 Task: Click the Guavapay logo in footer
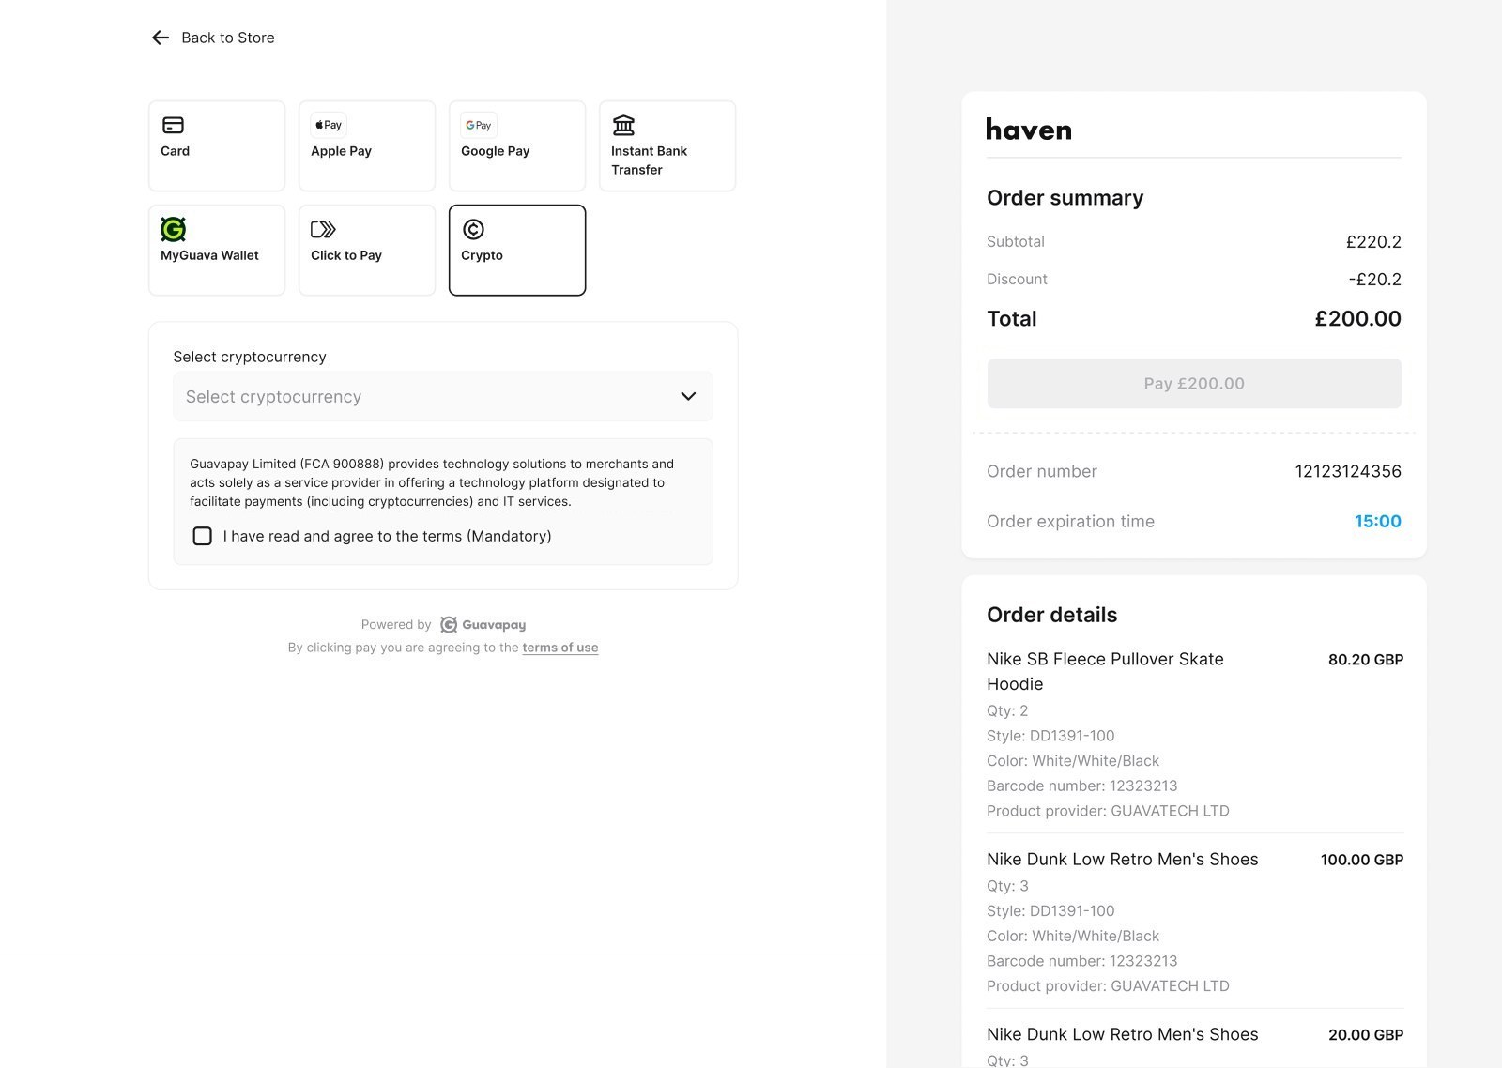coord(483,625)
